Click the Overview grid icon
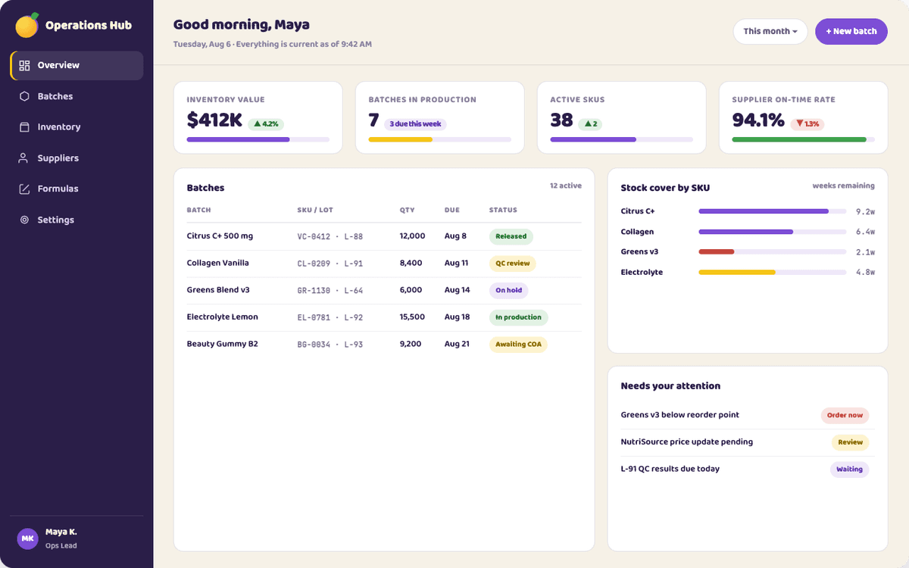Viewport: 909px width, 568px height. (x=24, y=65)
